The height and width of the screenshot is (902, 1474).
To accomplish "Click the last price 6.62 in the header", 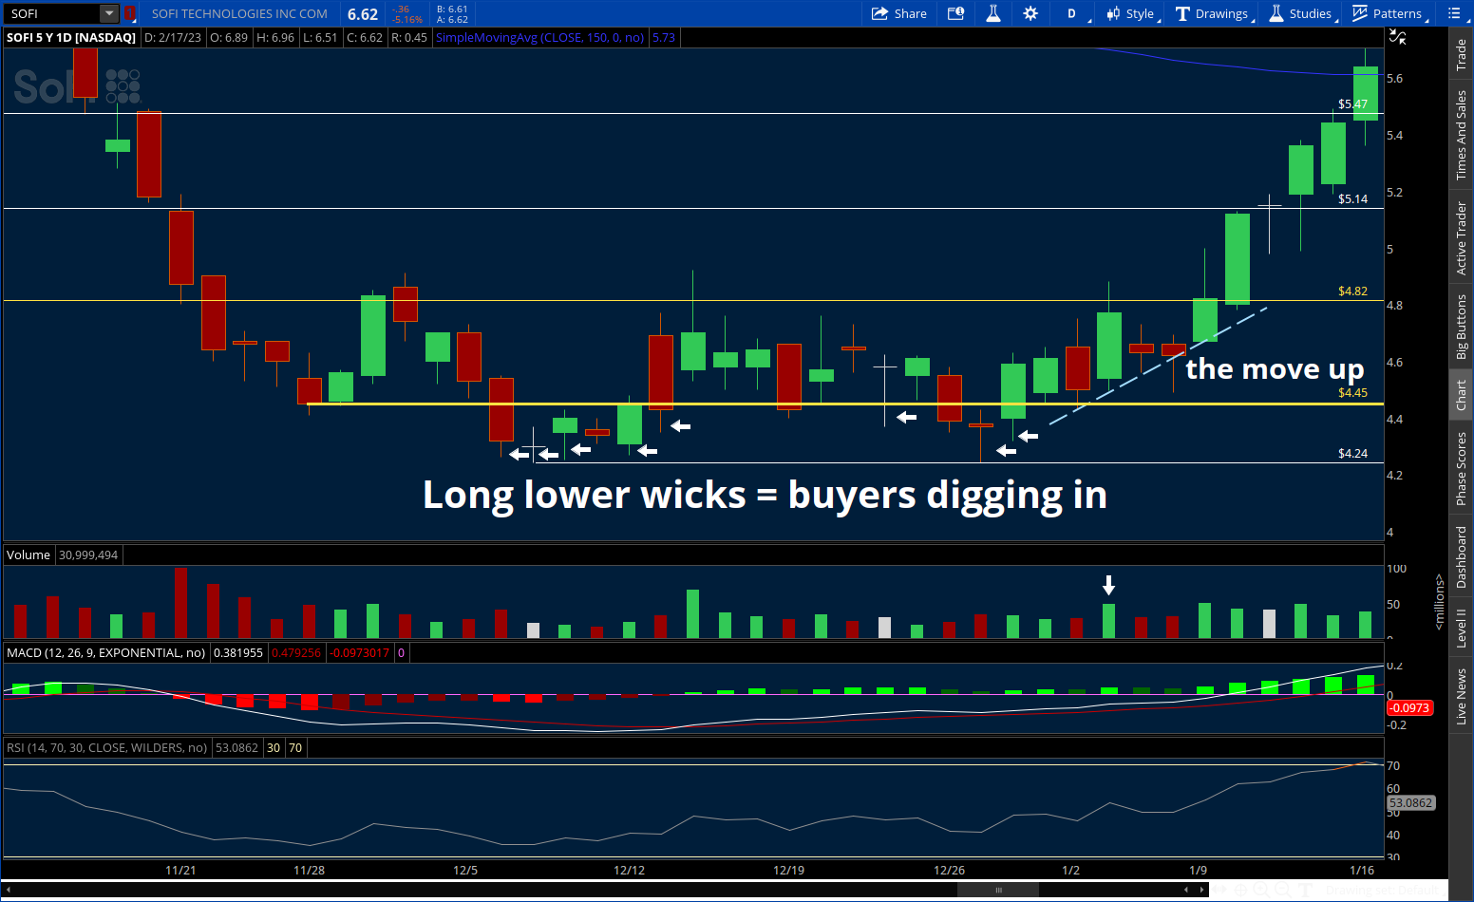I will pos(363,14).
